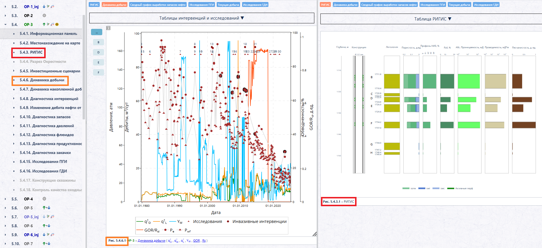542x248 pixels.
Task: Click the blue down-arrow icon beside OP-1_inj
Action: 44,7
